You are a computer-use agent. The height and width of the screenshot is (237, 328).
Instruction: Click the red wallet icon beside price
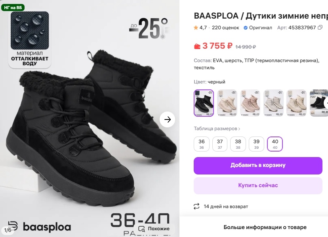(197, 46)
